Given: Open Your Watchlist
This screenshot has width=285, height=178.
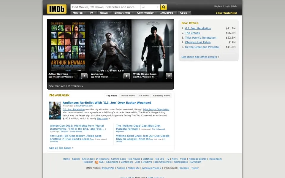Looking at the screenshot, I should [226, 13].
